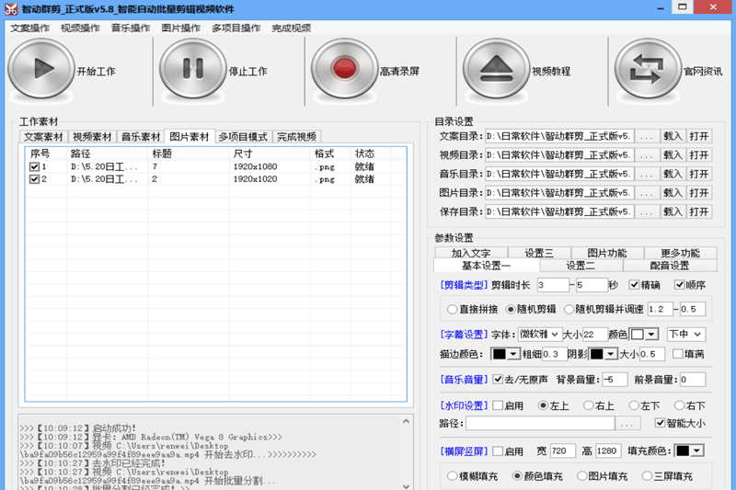
Task: Click 载入 button for 音乐目录
Action: pyautogui.click(x=673, y=174)
